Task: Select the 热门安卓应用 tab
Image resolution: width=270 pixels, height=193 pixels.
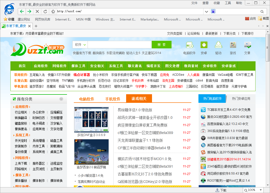Action: point(241,99)
